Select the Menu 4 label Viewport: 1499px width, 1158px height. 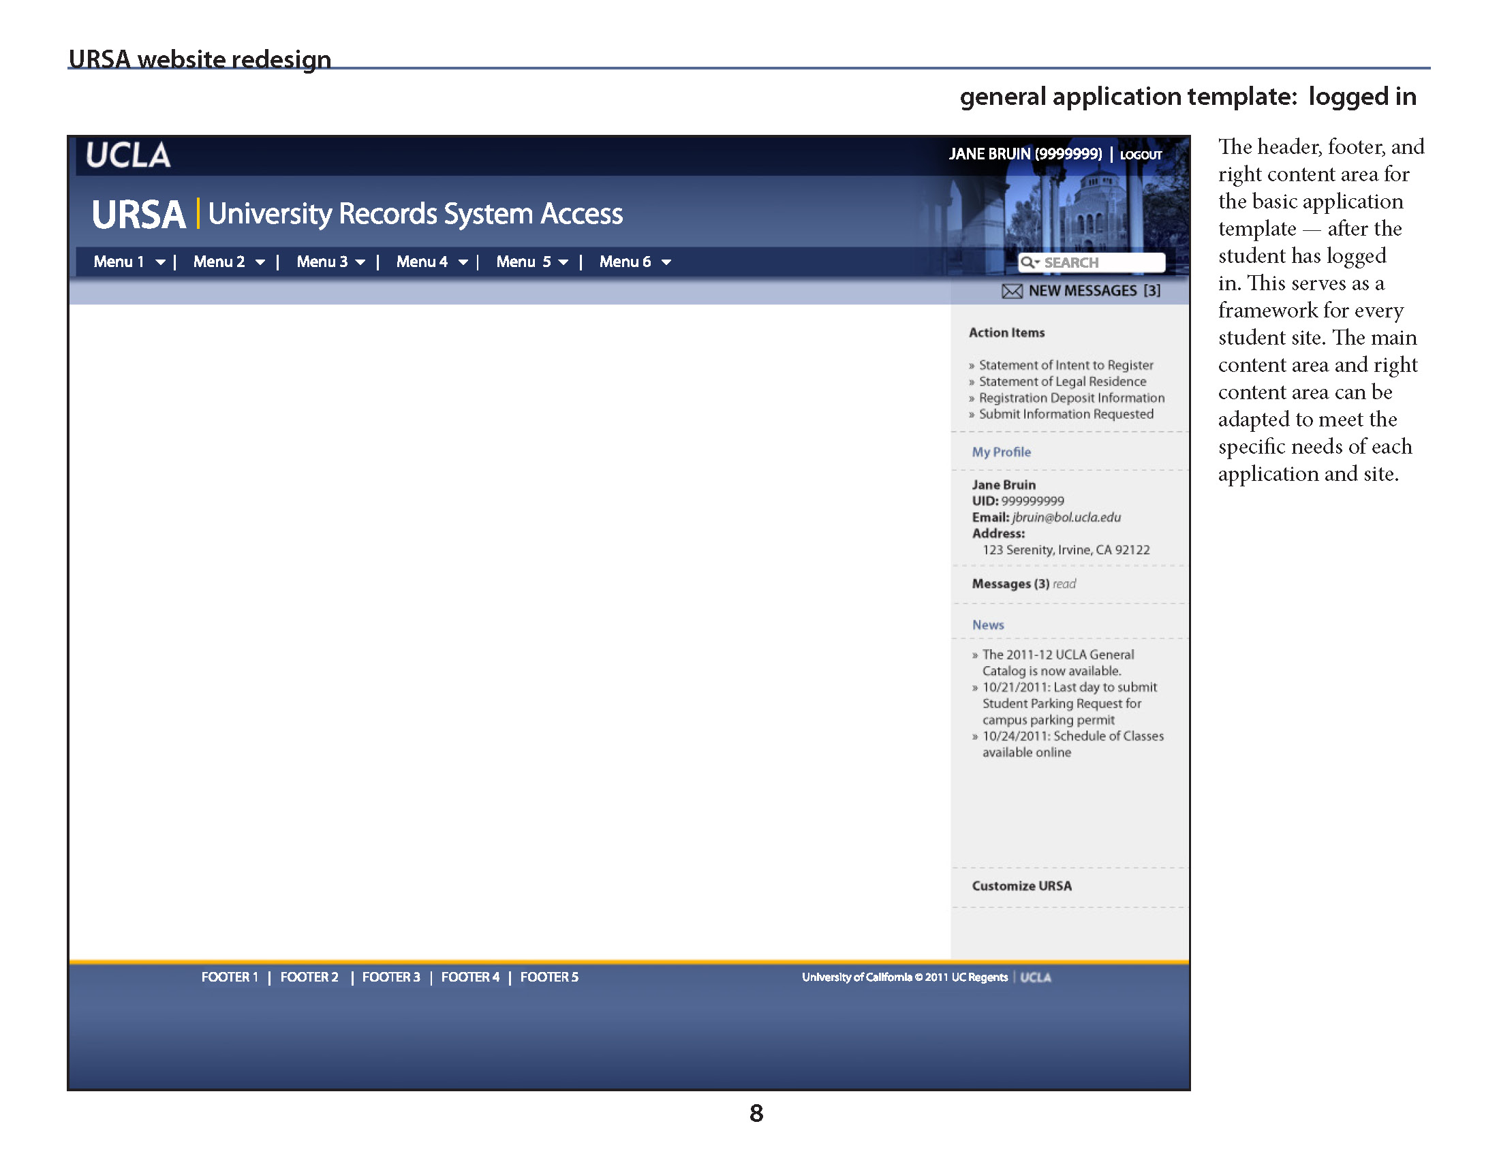(x=422, y=262)
